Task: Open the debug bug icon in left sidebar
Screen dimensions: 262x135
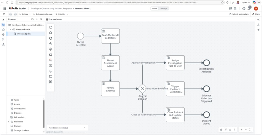Action: [3, 34]
